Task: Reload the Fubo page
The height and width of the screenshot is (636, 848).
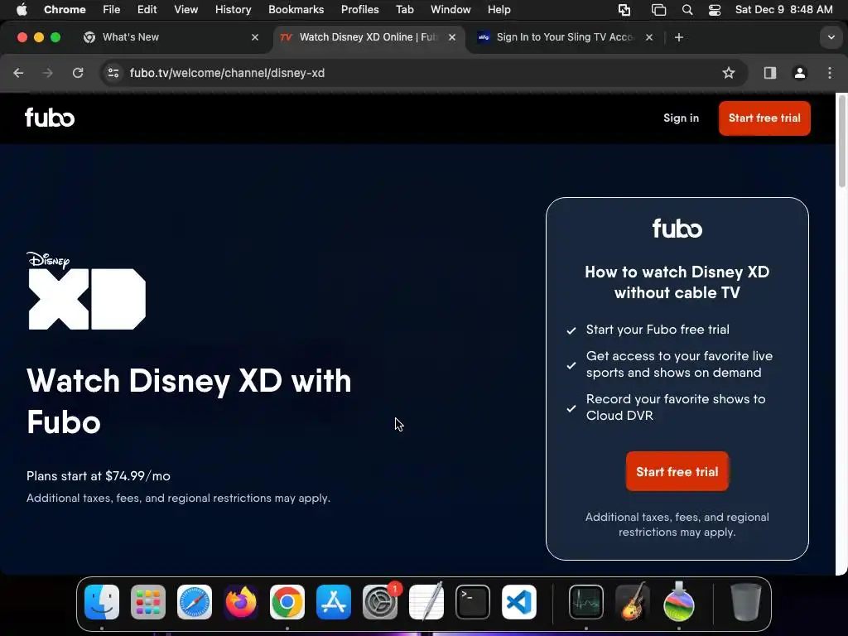Action: pos(78,73)
